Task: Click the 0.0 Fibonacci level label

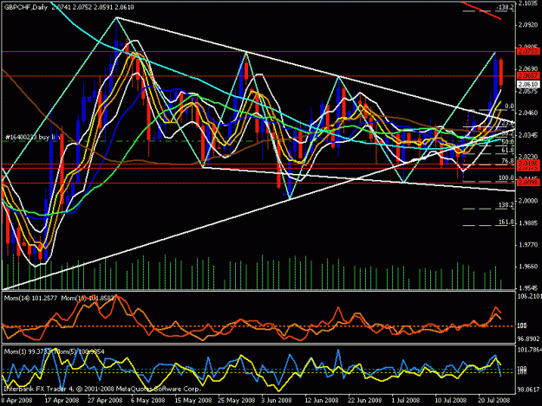Action: [510, 106]
